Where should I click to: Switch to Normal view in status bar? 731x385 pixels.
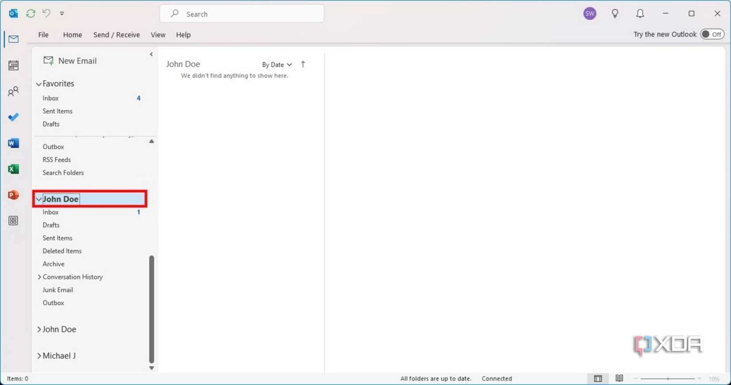point(598,378)
